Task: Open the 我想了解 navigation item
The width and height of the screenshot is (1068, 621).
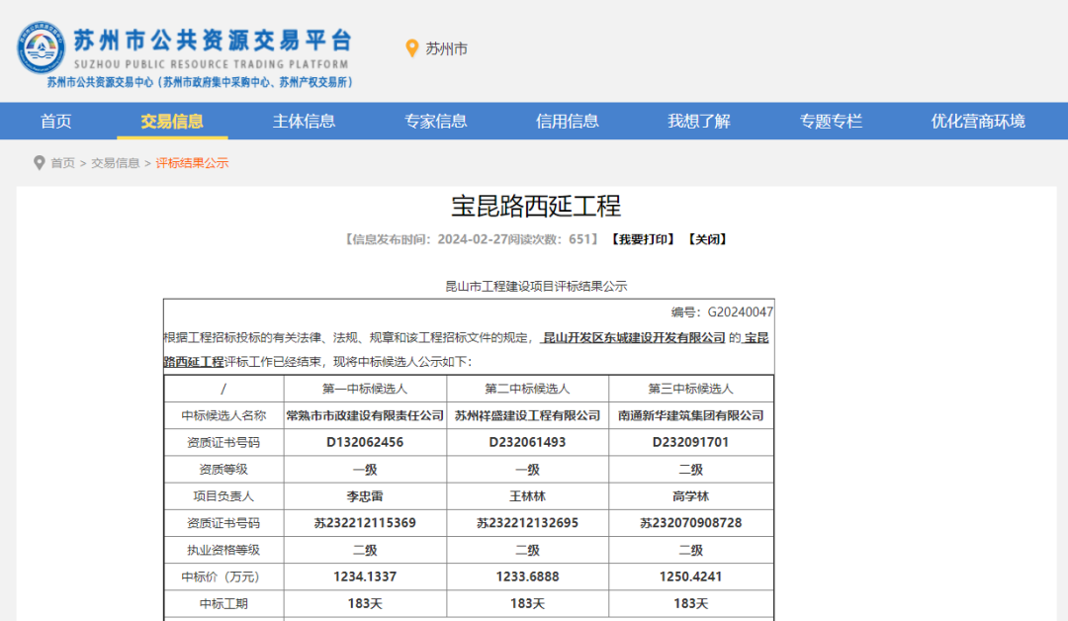Action: coord(699,121)
